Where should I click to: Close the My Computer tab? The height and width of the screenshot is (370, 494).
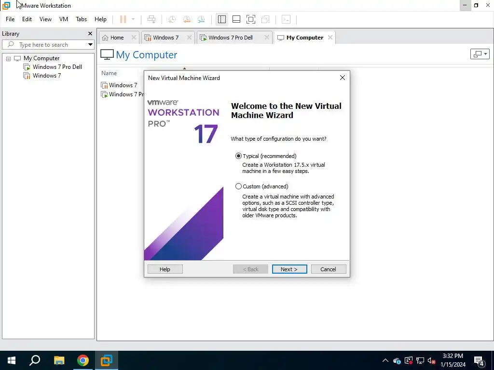pos(330,38)
